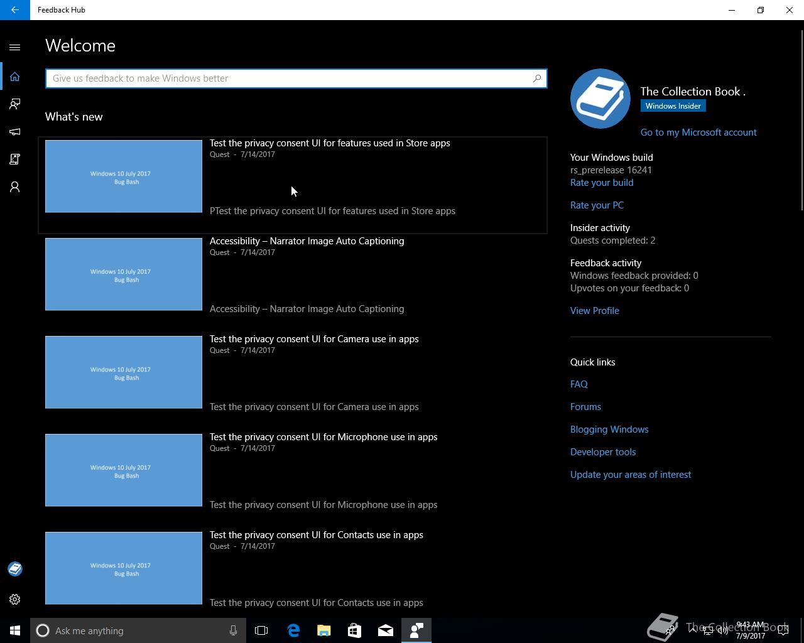Open File Explorer from the taskbar
Viewport: 804px width, 643px height.
(323, 630)
